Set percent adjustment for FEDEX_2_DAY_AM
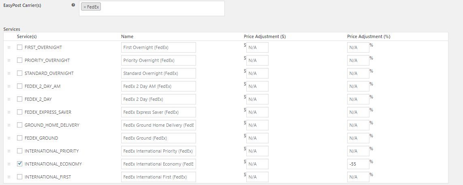 tap(358, 86)
